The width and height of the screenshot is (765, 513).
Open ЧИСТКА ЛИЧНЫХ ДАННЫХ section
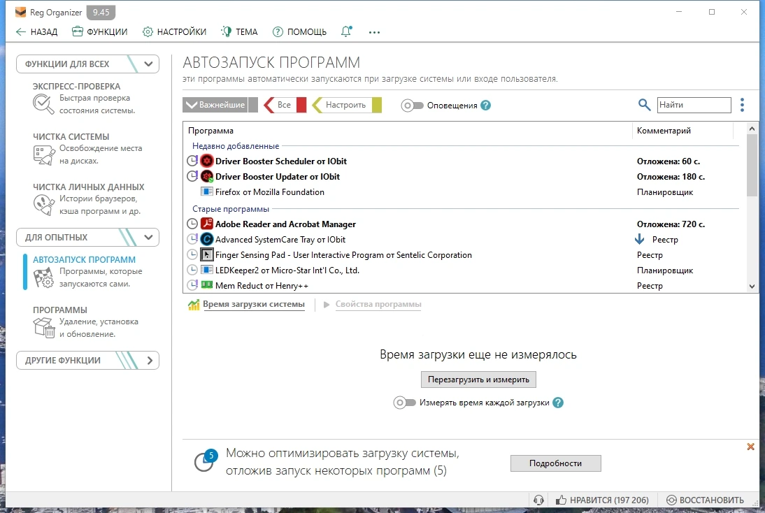click(x=88, y=187)
